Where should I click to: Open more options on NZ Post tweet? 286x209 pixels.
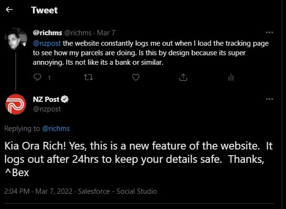coord(269,99)
